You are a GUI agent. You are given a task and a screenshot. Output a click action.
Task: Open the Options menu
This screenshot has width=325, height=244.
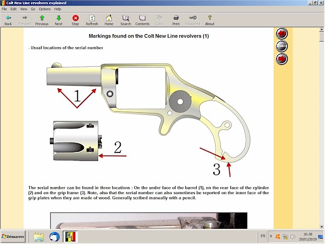coord(44,9)
